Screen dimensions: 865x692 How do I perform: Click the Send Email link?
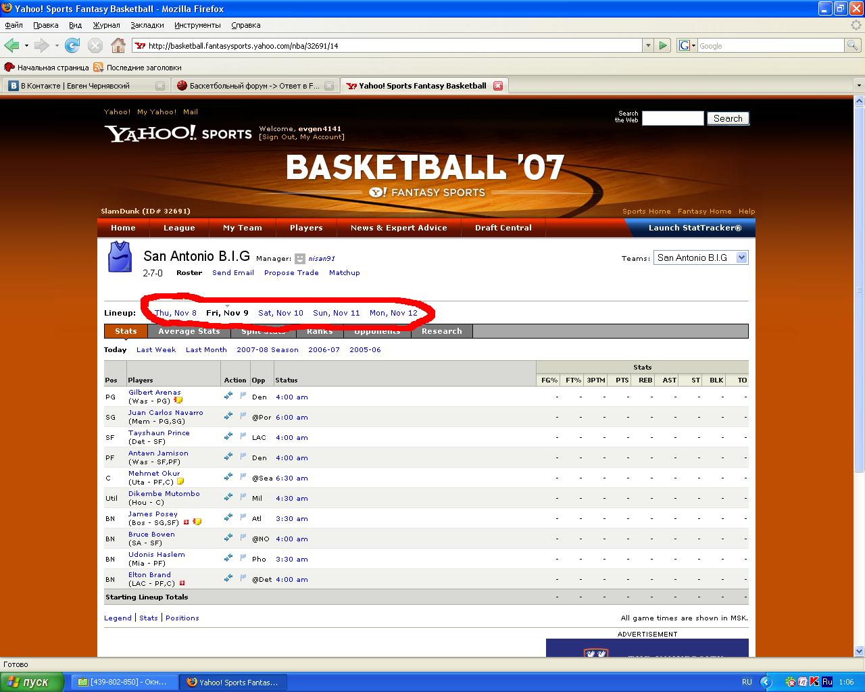point(233,273)
